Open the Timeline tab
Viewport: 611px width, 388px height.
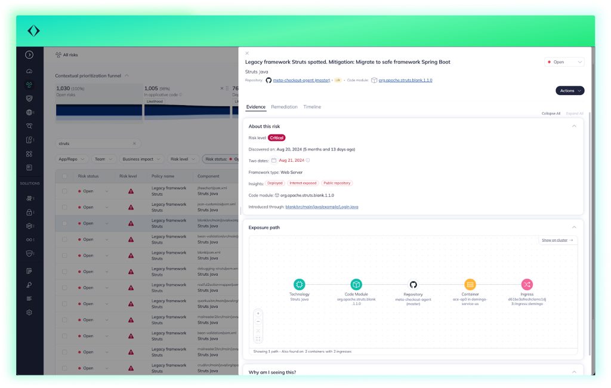click(312, 107)
